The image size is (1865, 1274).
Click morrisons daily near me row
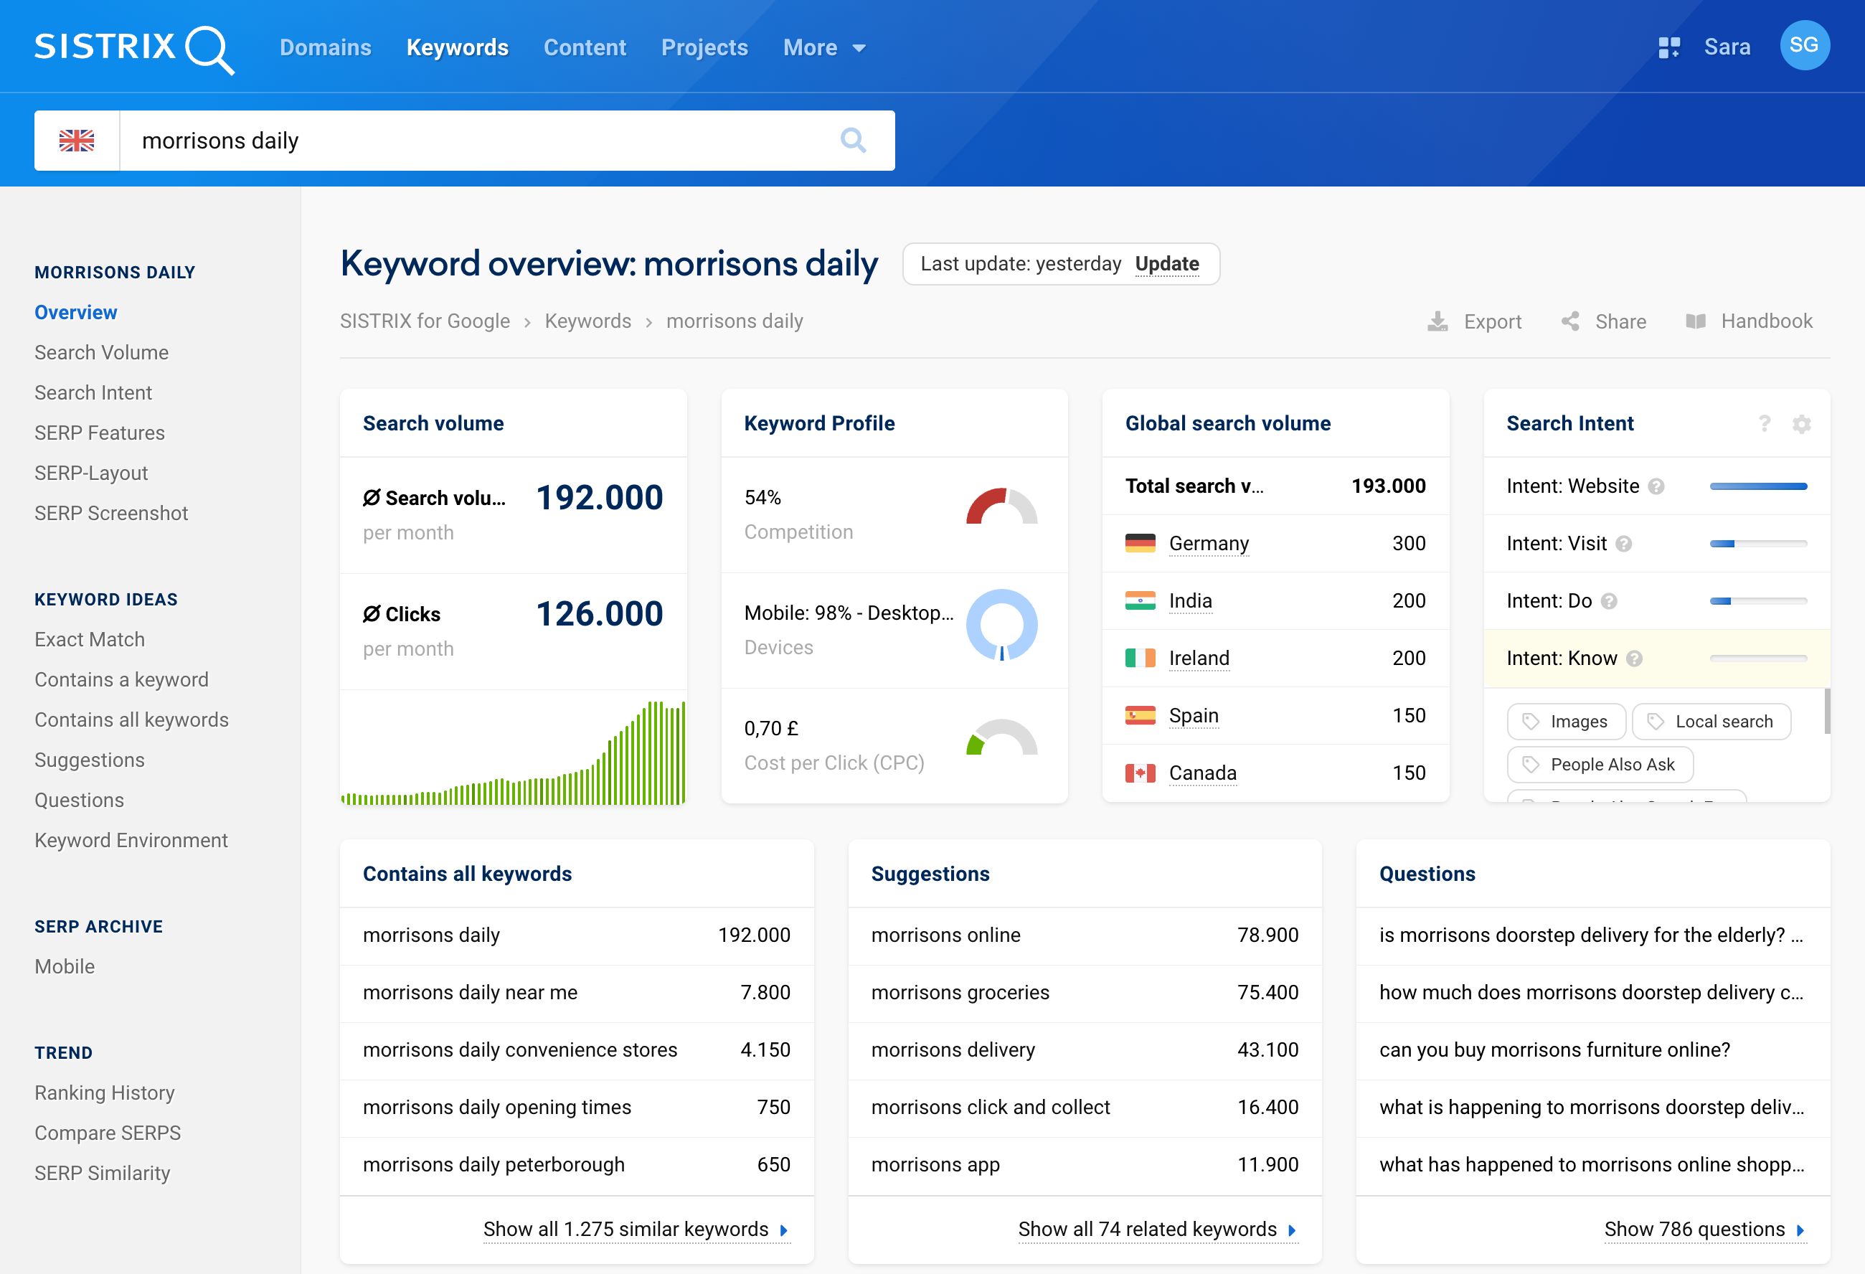pos(576,993)
